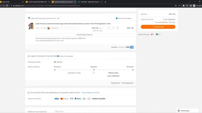Image resolution: width=202 pixels, height=113 pixels.
Task: Click the saved amount in order summary
Action: pos(164,22)
